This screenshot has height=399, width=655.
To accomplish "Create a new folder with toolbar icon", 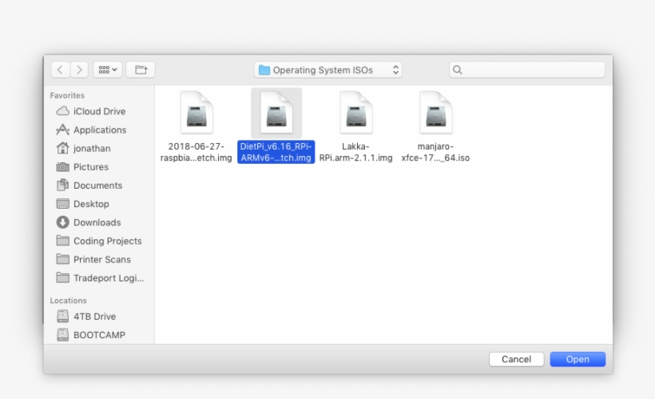I will (141, 70).
